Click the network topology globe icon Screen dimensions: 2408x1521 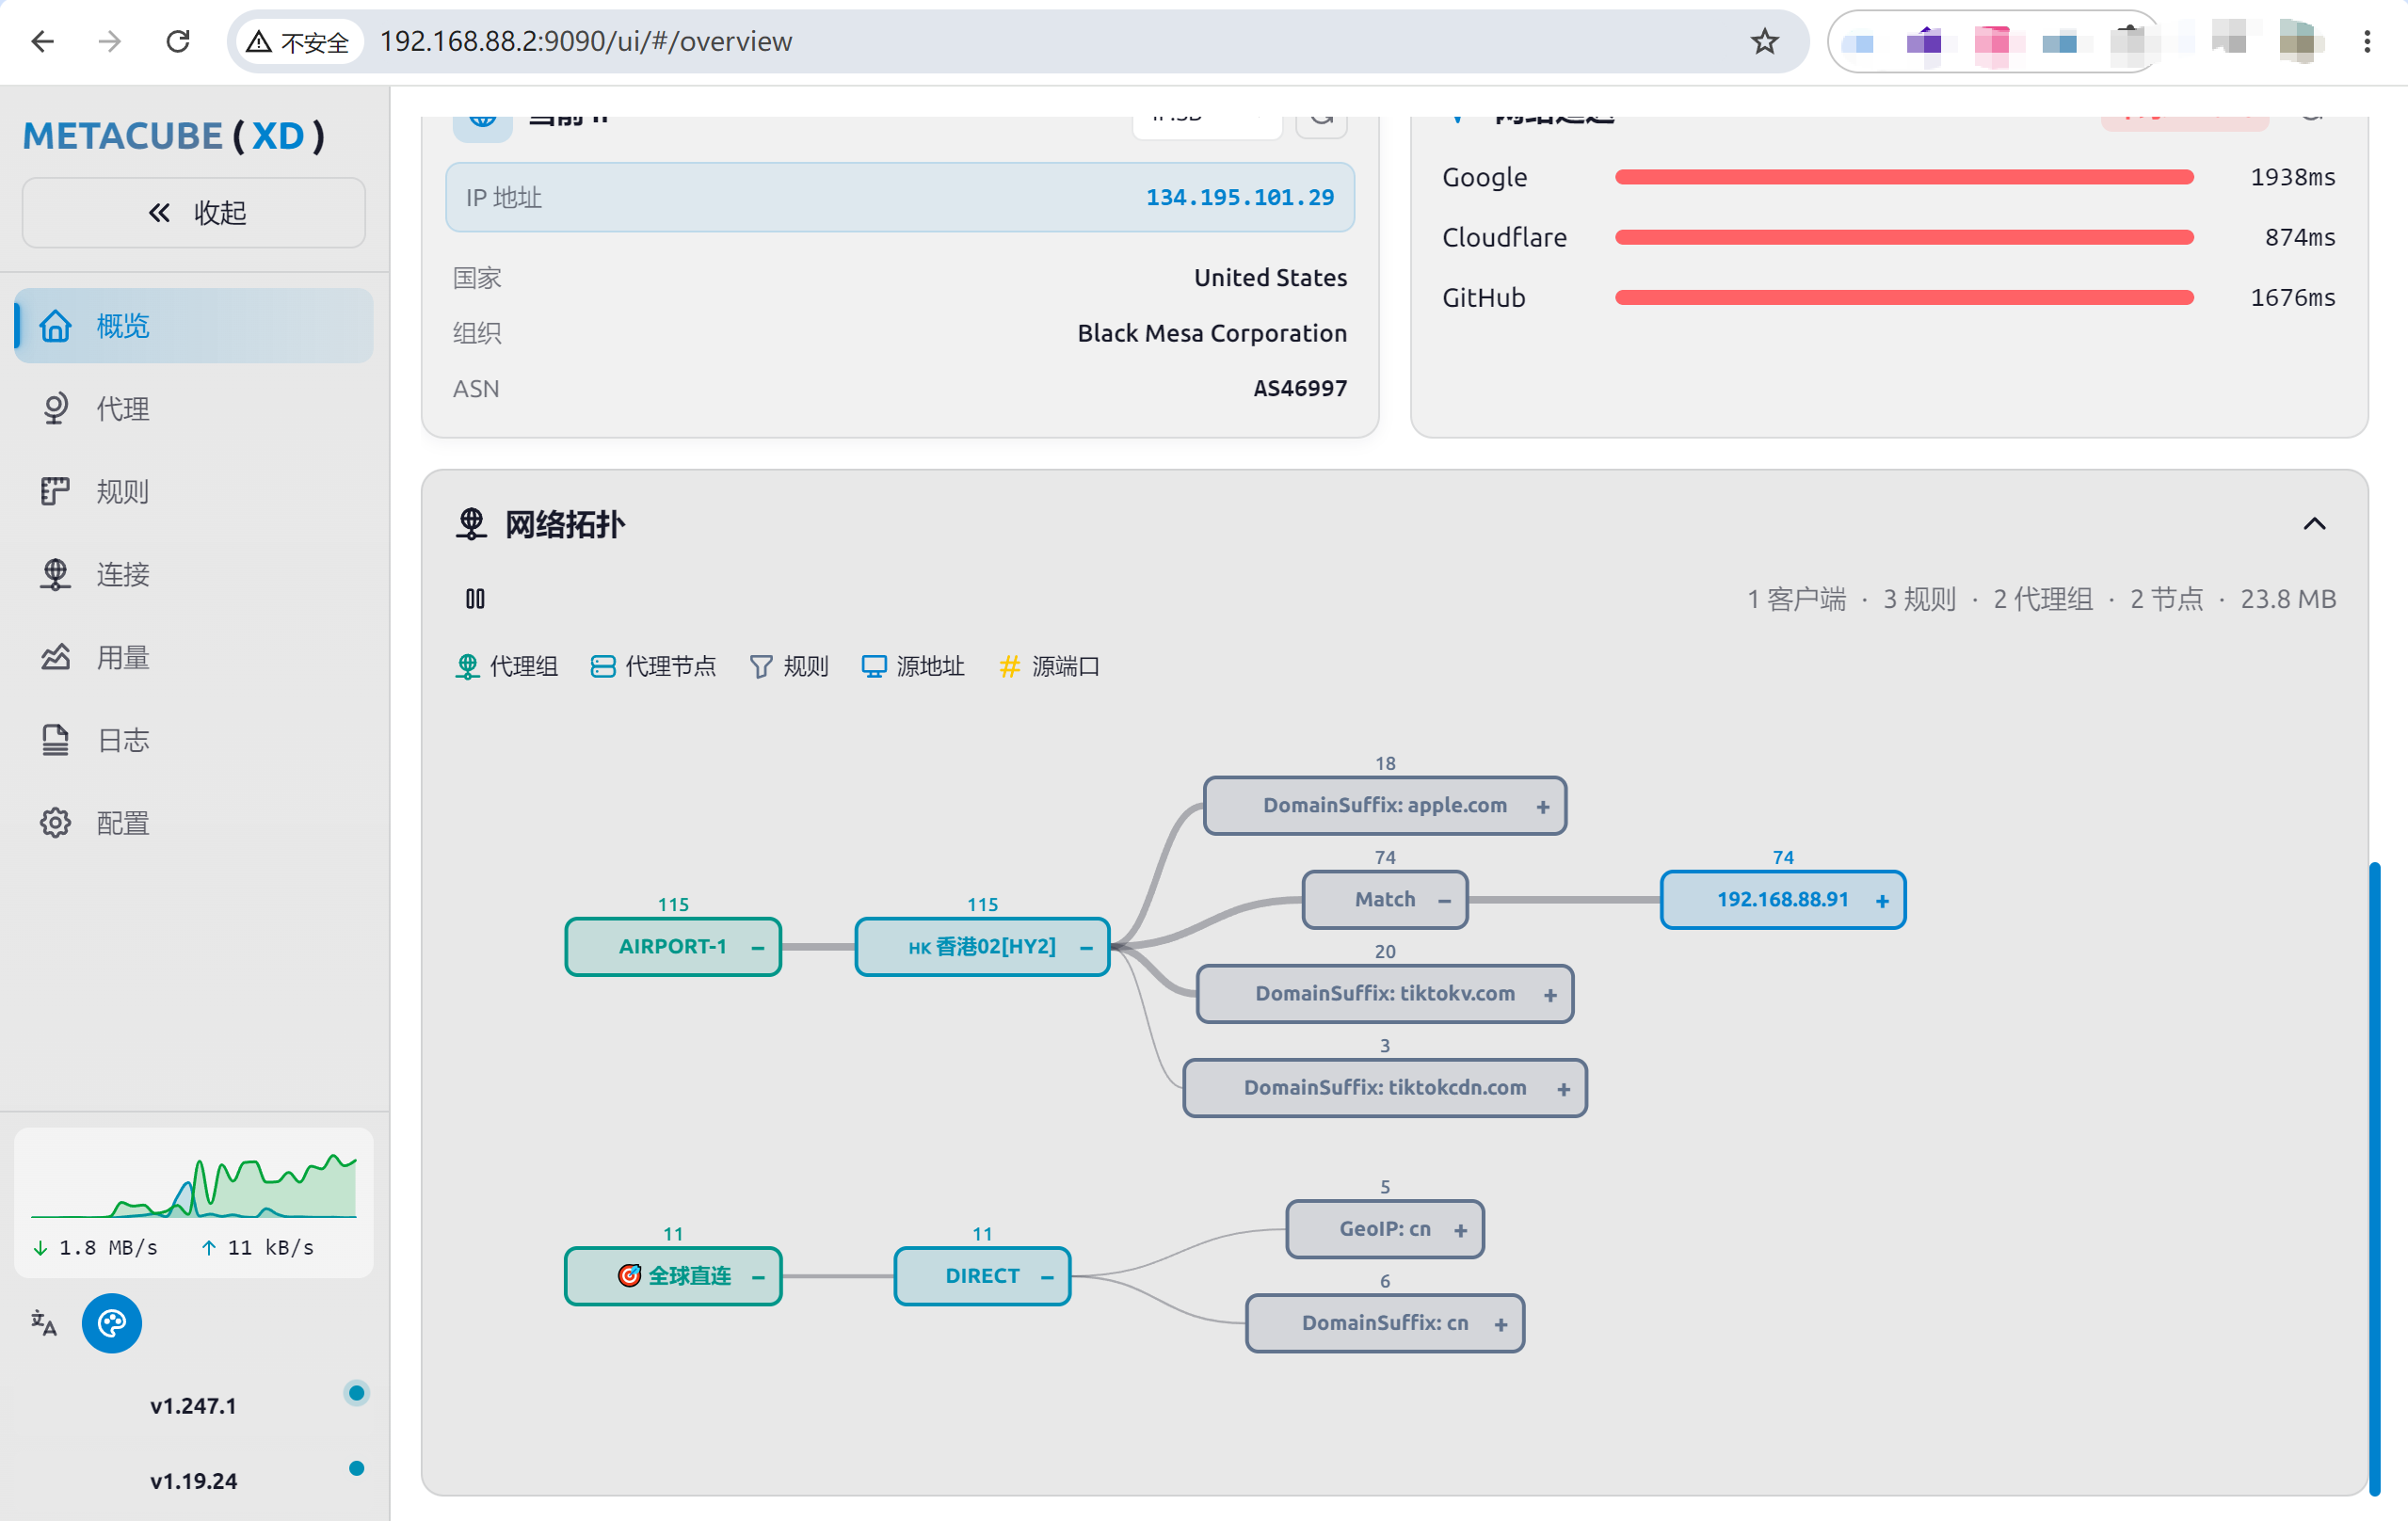point(471,524)
